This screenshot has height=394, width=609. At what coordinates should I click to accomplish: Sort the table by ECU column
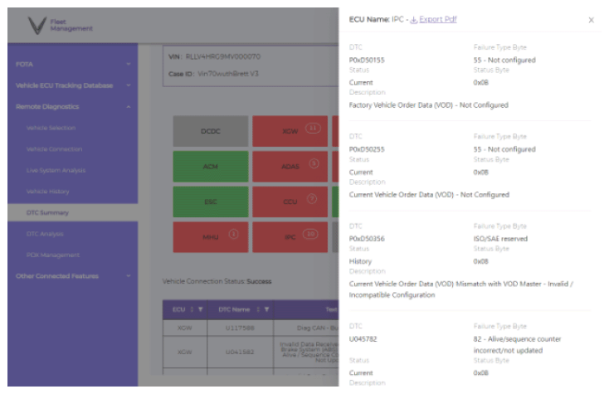[x=192, y=310]
